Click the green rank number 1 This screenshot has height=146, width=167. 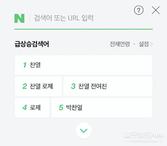point(25,65)
